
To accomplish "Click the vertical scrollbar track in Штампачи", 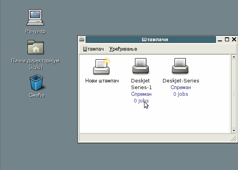I will click(234, 93).
